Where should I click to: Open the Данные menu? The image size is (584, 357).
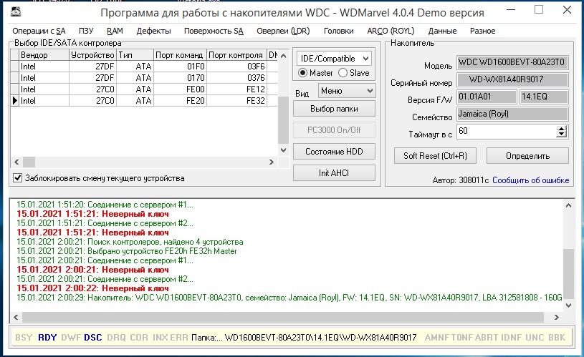(x=442, y=31)
